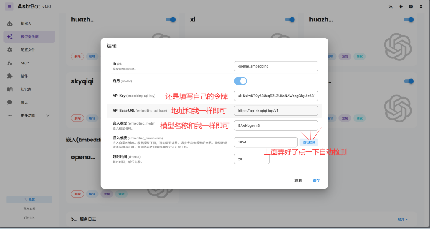The image size is (430, 229).
Task: Click the hamburger menu icon
Action: point(9,6)
